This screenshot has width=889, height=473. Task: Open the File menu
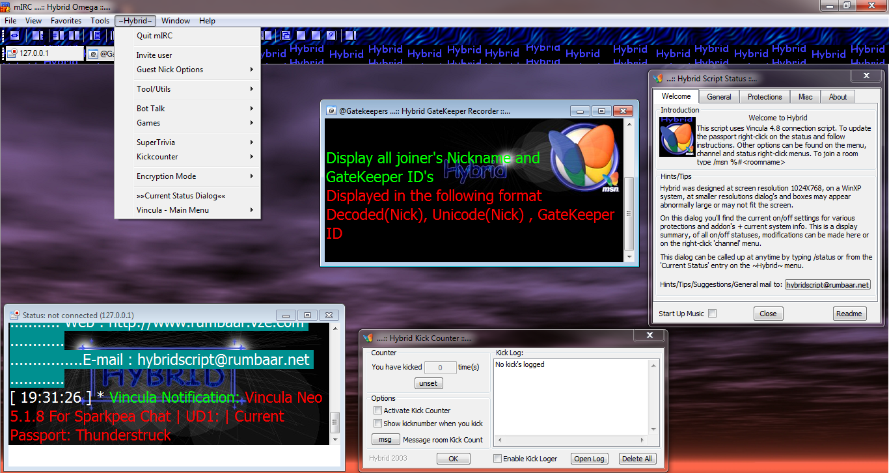(10, 21)
